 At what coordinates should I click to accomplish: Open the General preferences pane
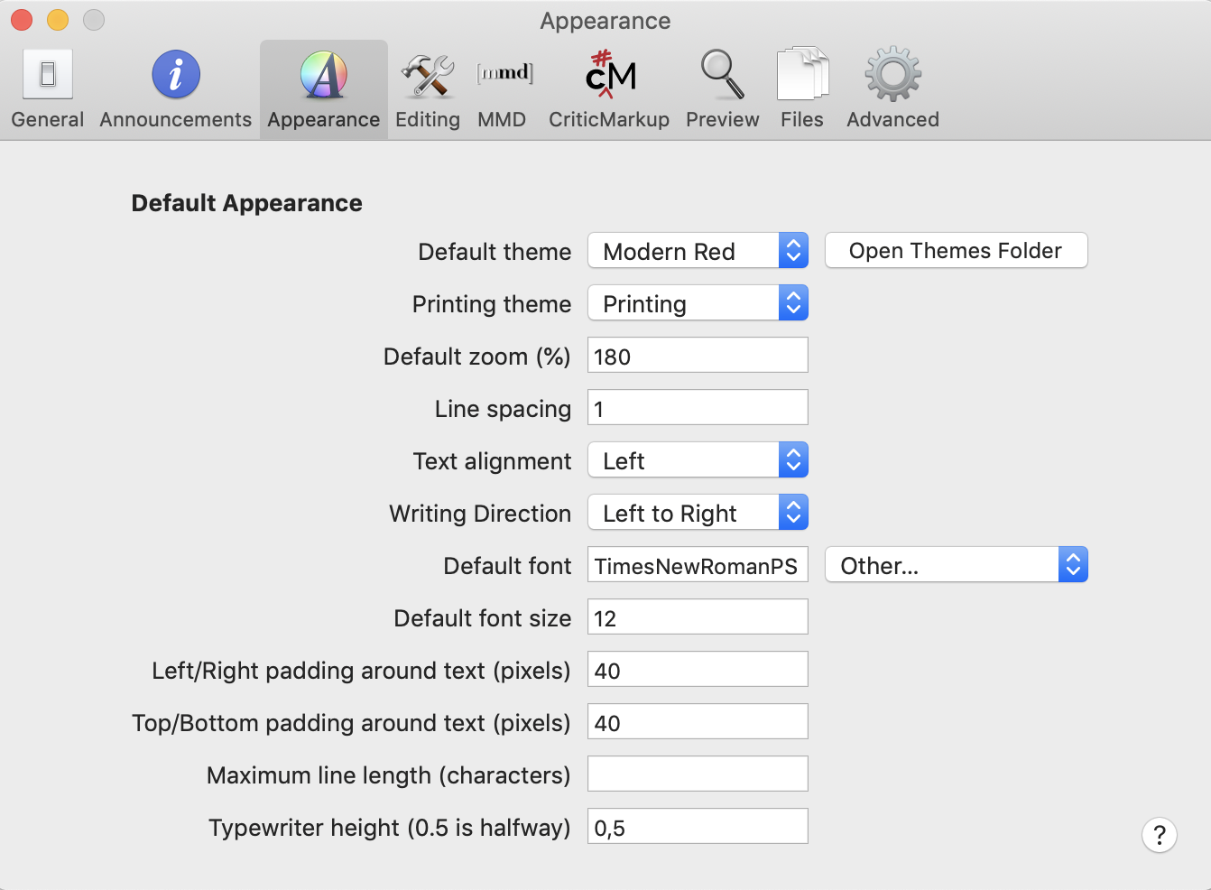click(x=48, y=89)
